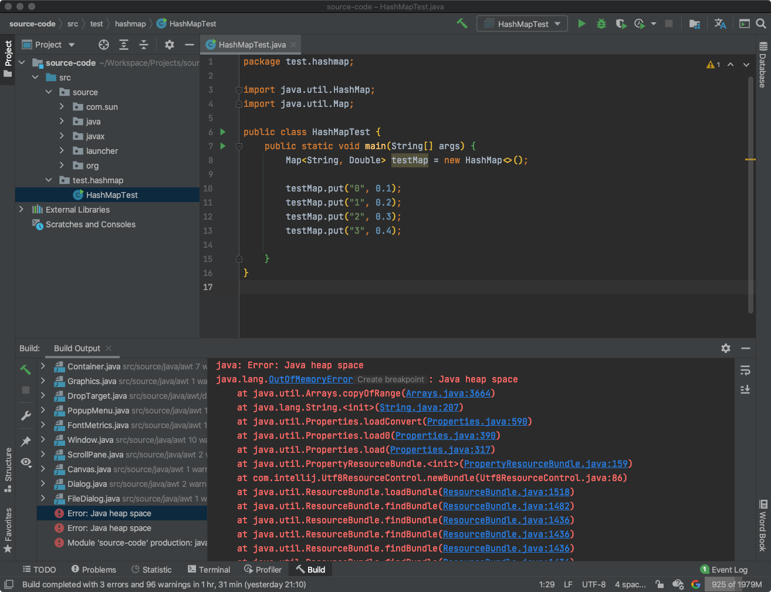
Task: Toggle the pin tab icon in Build panel
Action: pos(26,441)
